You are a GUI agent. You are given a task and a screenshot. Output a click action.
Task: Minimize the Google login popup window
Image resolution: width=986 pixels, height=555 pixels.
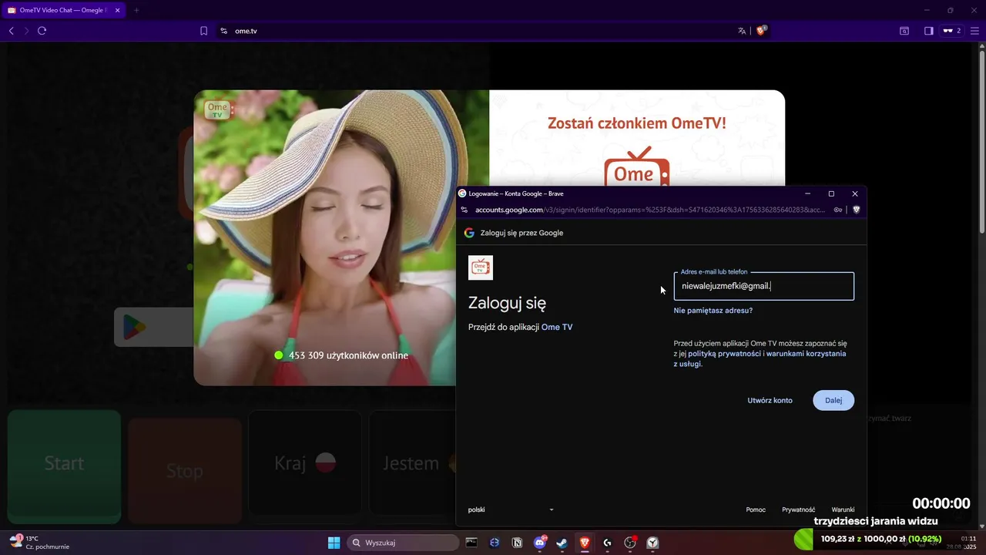[808, 193]
